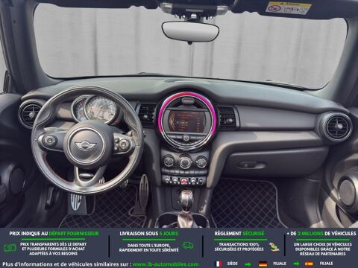Click the rearview mirror

coord(190,31)
